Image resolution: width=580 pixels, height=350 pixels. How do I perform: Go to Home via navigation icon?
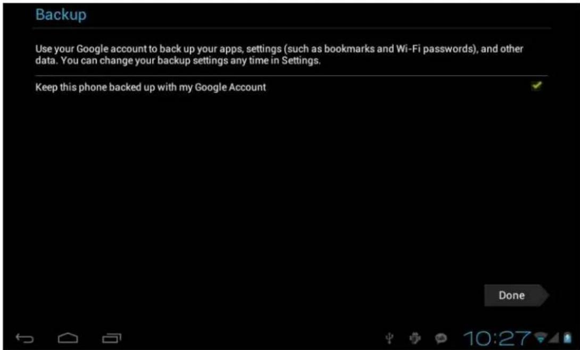click(x=68, y=338)
